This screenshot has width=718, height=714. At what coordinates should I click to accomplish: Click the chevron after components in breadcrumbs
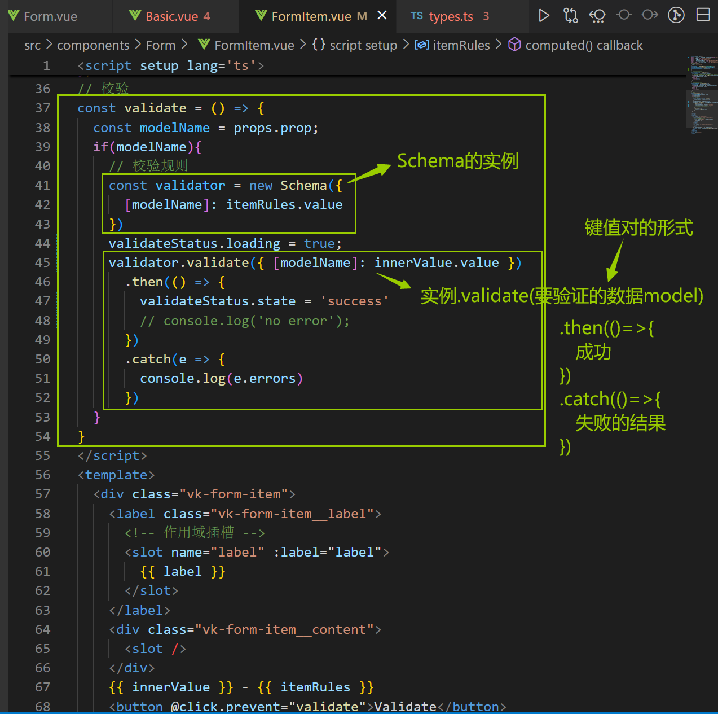pyautogui.click(x=138, y=45)
